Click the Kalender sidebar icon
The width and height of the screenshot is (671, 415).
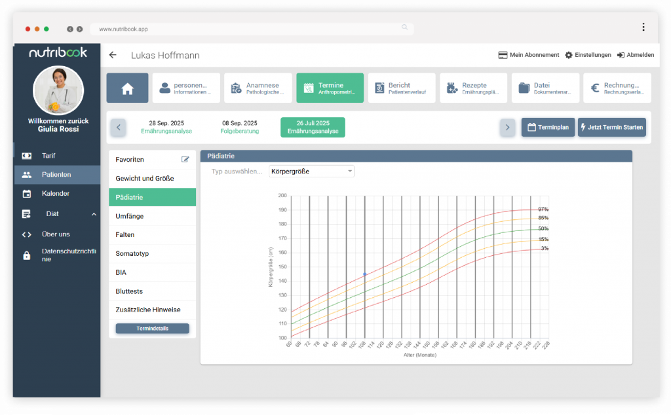point(27,194)
